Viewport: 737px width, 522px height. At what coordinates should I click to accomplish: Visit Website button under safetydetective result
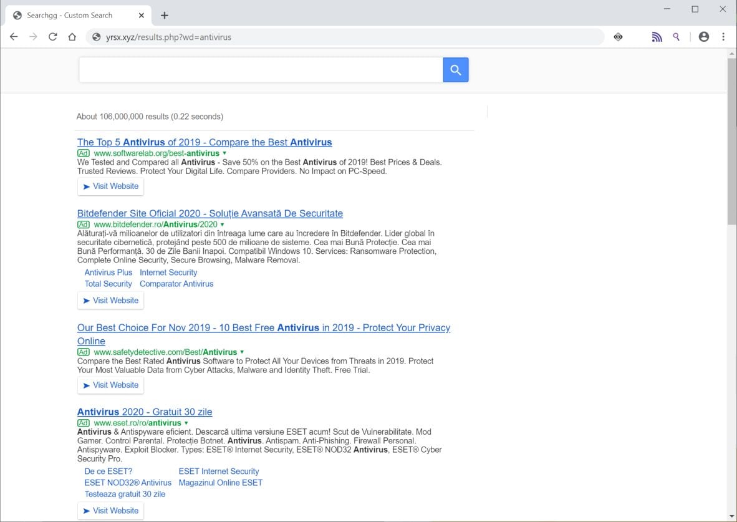pyautogui.click(x=110, y=385)
